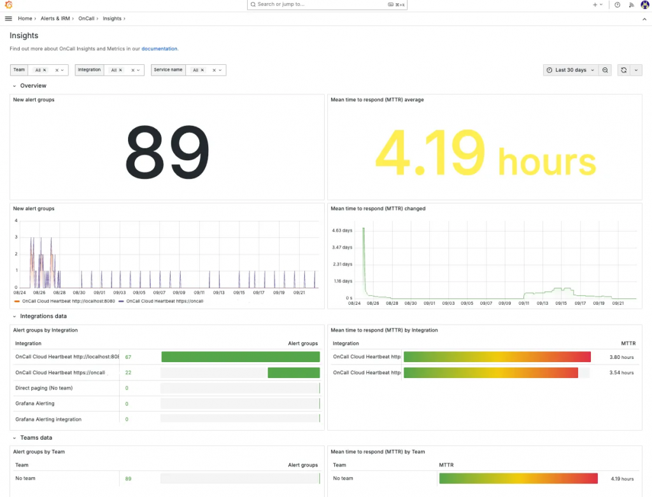Open the Last 30 days time picker
The image size is (652, 497).
(x=571, y=70)
